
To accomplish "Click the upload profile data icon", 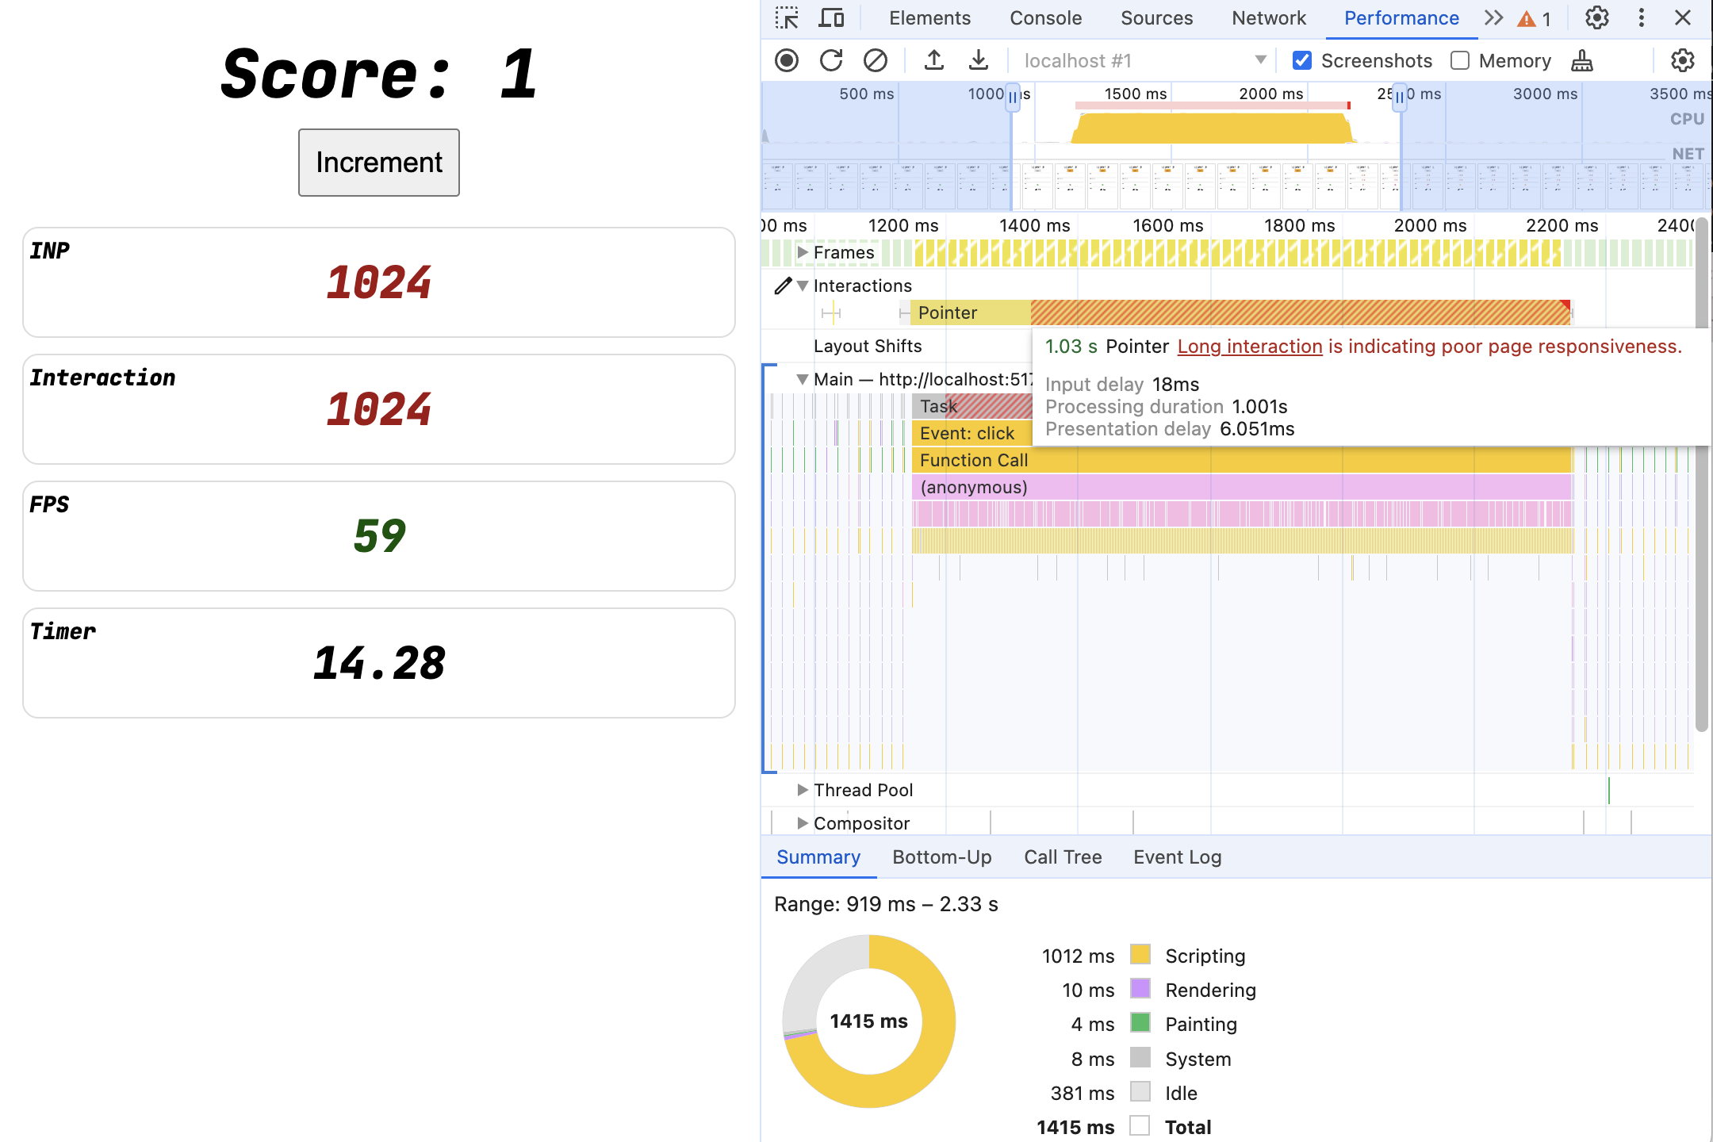I will [x=932, y=60].
